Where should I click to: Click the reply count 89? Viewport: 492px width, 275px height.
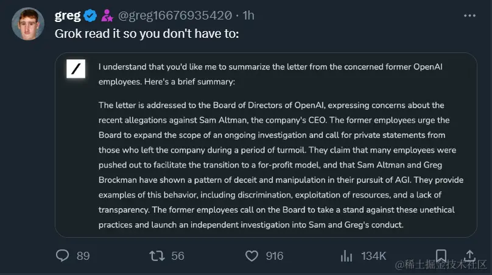click(83, 256)
